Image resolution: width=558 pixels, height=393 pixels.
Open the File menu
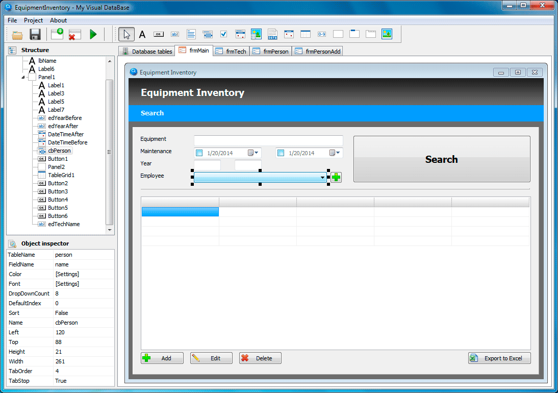point(12,20)
